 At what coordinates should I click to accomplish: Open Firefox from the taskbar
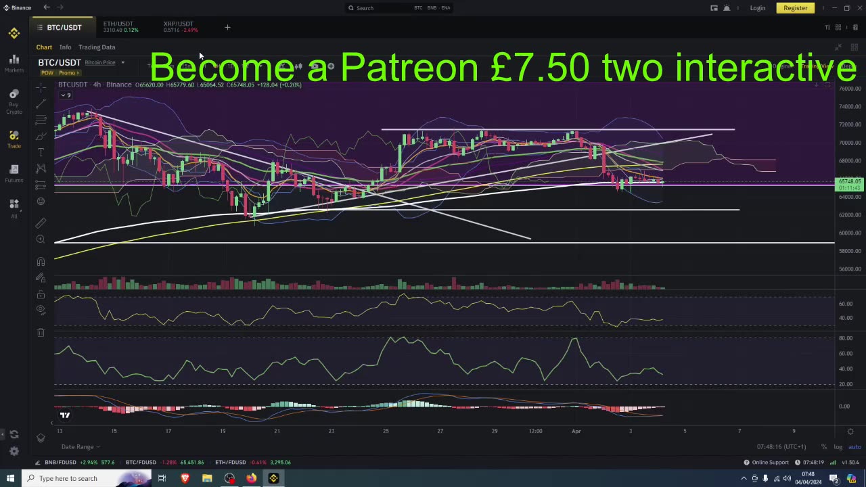251,478
